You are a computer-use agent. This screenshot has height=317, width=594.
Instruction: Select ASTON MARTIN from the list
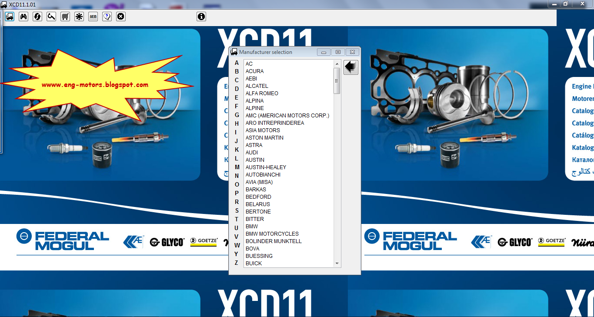coord(264,137)
